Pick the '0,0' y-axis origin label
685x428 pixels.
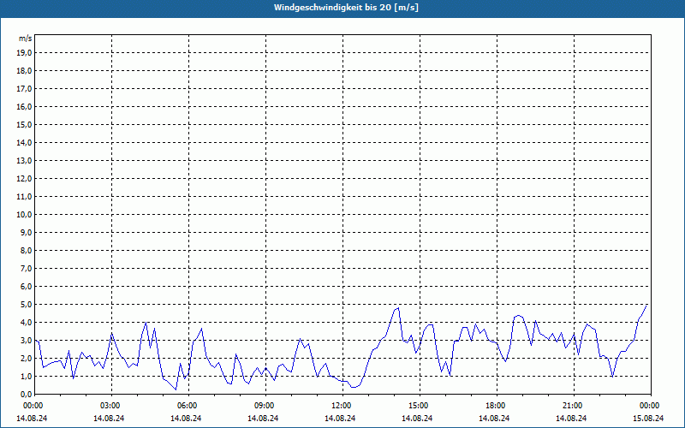pos(26,394)
